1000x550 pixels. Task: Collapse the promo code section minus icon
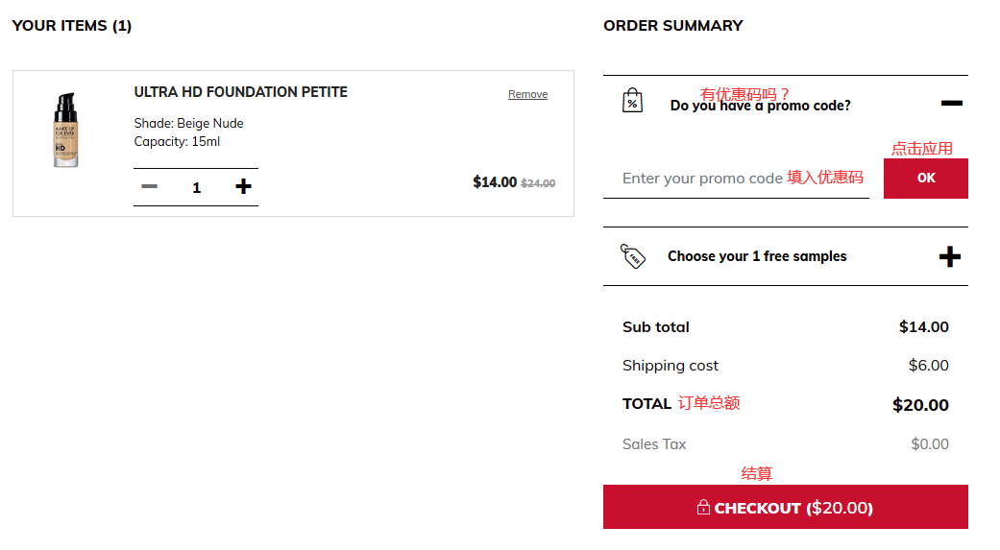[951, 103]
